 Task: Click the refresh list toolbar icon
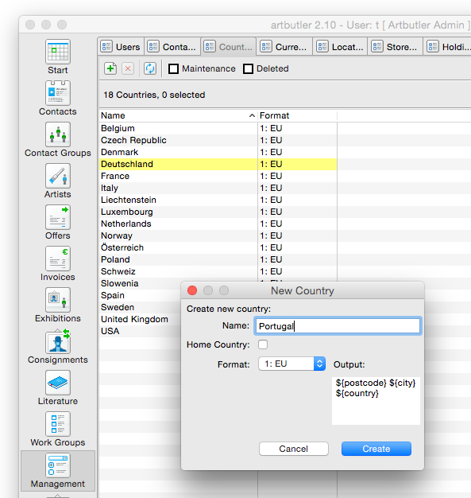pyautogui.click(x=150, y=68)
